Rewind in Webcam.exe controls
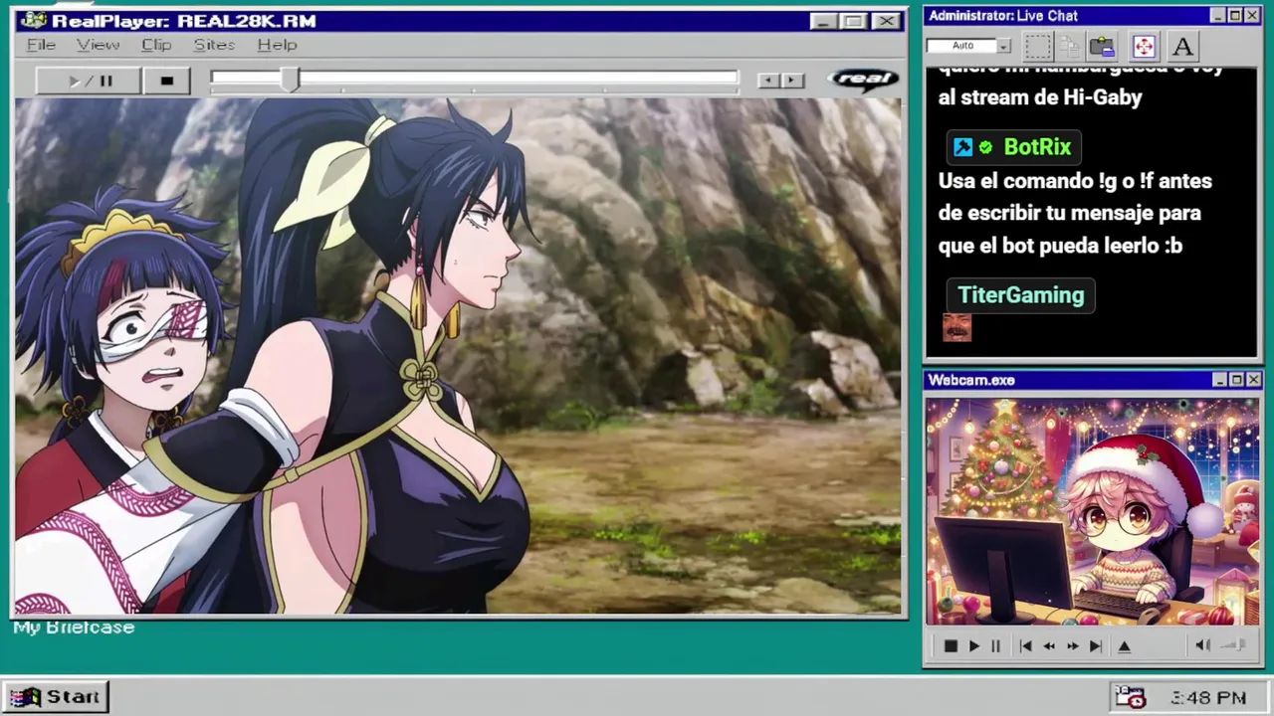The image size is (1274, 716). 1049,646
